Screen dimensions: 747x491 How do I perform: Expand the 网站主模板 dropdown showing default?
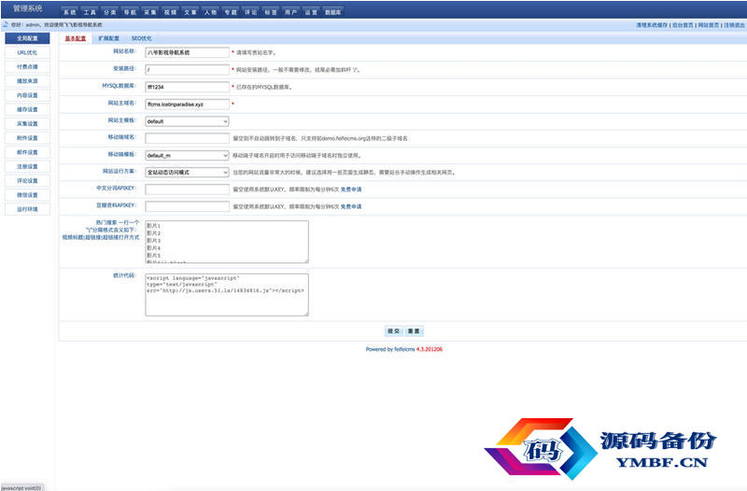(x=187, y=121)
